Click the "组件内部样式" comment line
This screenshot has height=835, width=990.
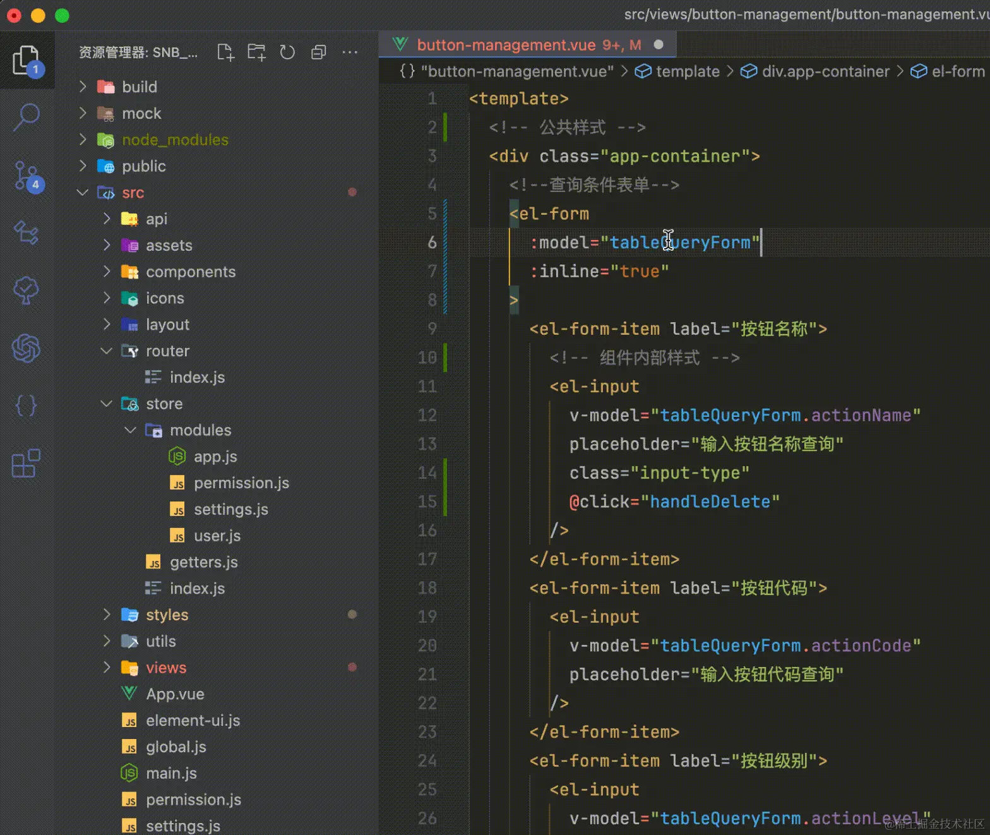pyautogui.click(x=645, y=357)
